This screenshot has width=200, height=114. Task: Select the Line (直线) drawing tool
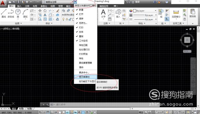click(x=3, y=13)
